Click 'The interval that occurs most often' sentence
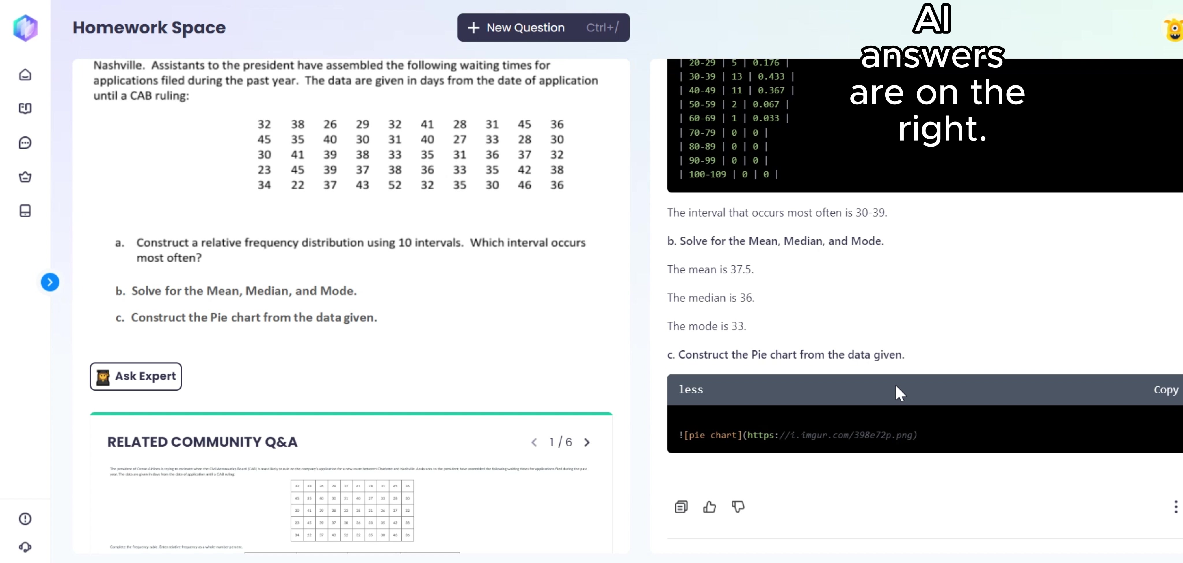Viewport: 1183px width, 563px height. 777,213
